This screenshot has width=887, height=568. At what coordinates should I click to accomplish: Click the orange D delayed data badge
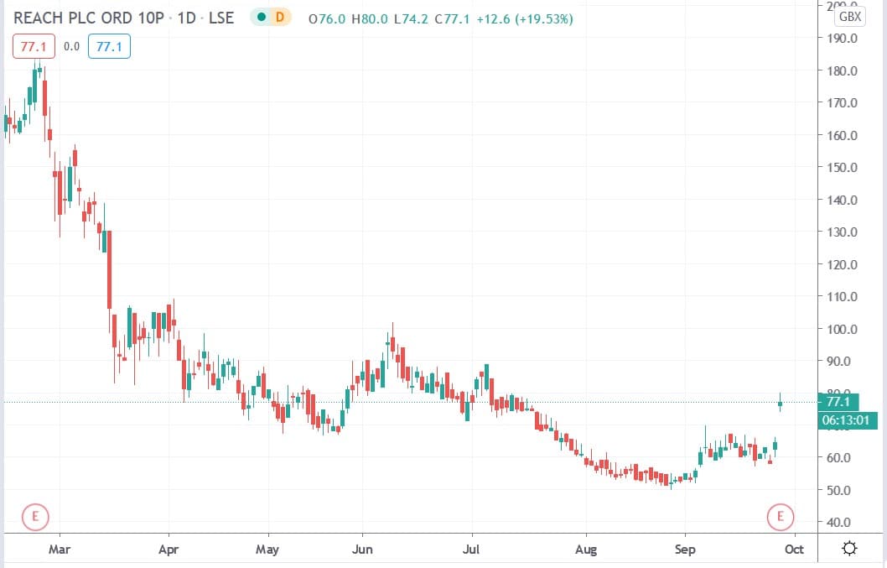[x=279, y=17]
